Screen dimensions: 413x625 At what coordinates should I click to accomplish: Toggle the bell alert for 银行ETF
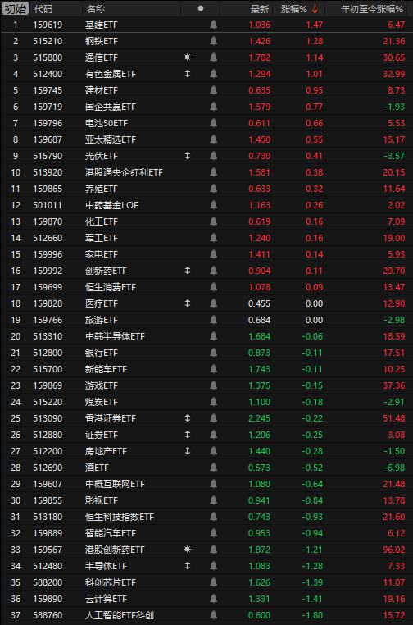click(214, 353)
